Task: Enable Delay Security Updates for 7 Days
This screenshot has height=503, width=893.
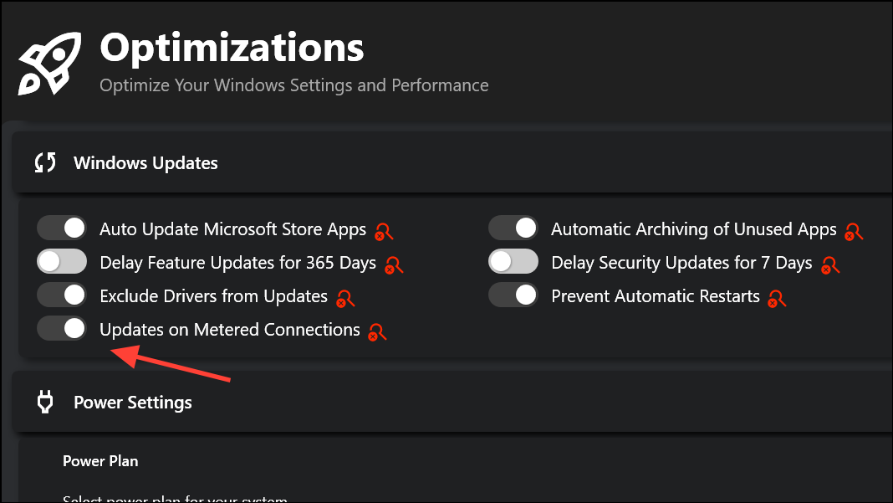Action: coord(513,262)
